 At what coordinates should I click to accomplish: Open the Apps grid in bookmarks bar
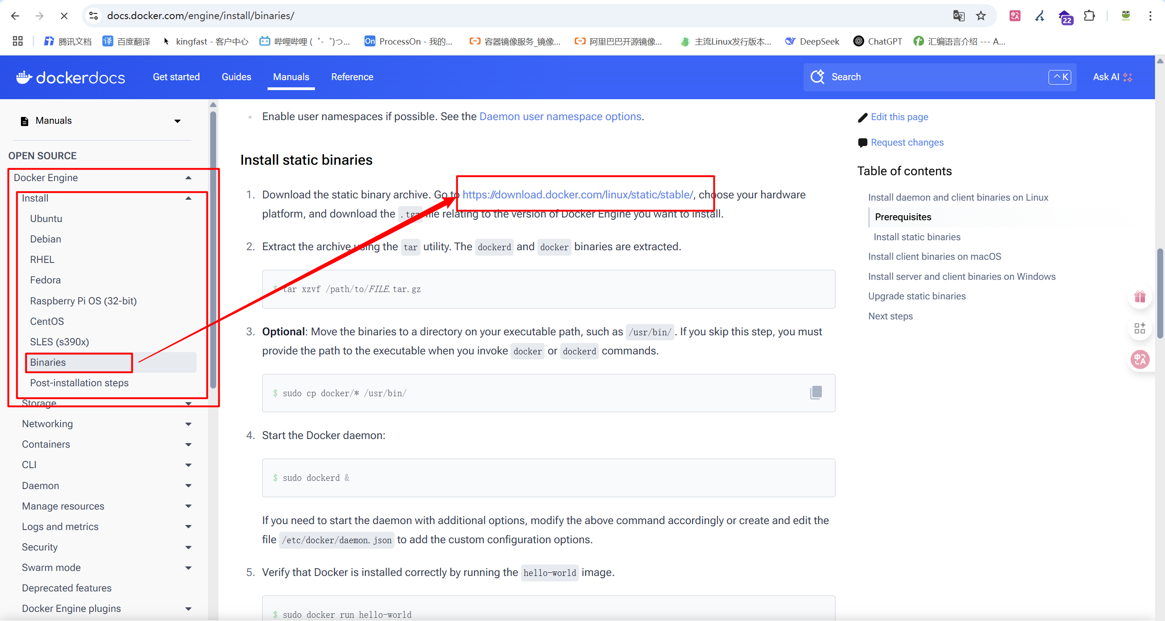pyautogui.click(x=18, y=41)
